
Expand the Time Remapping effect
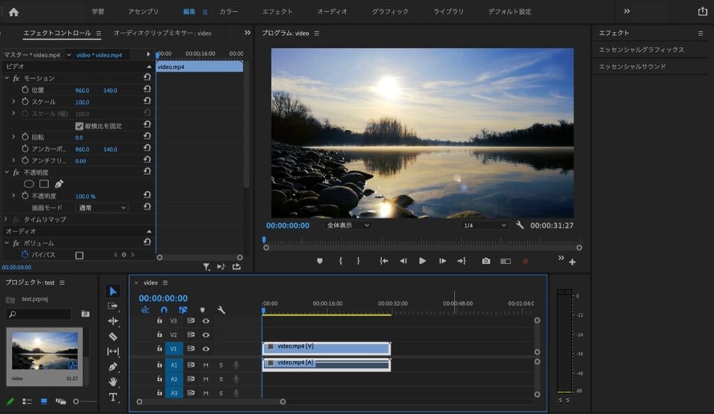click(6, 219)
